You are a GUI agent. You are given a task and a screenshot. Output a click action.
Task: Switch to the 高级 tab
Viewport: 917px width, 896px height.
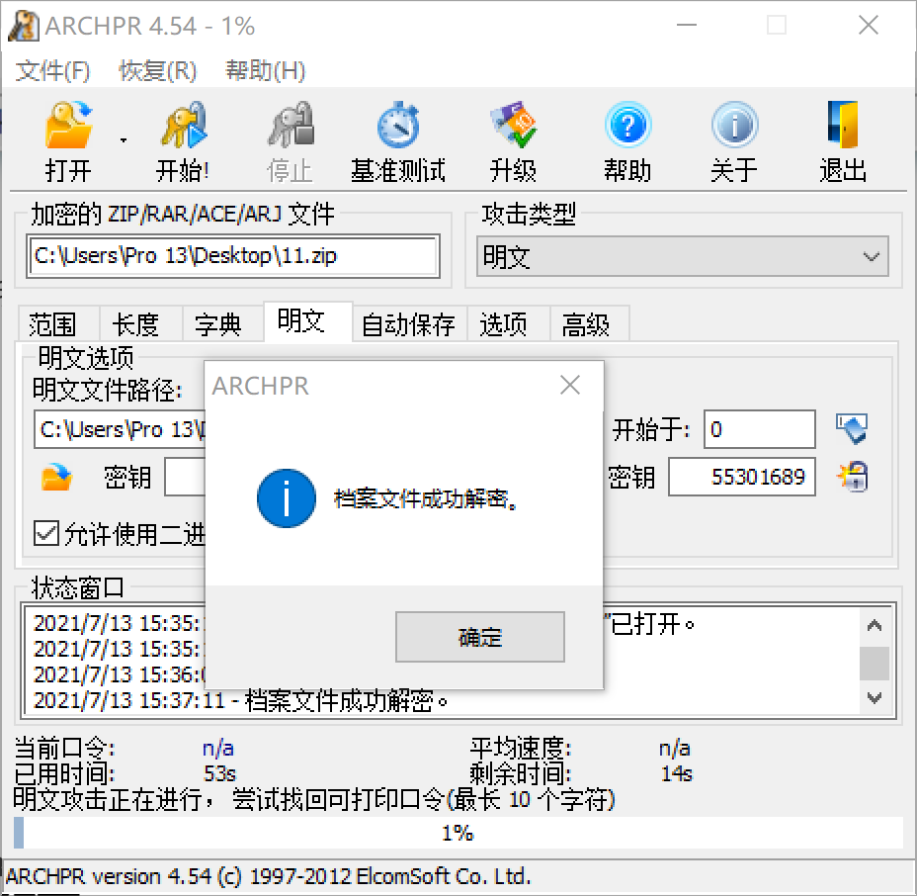coord(590,323)
